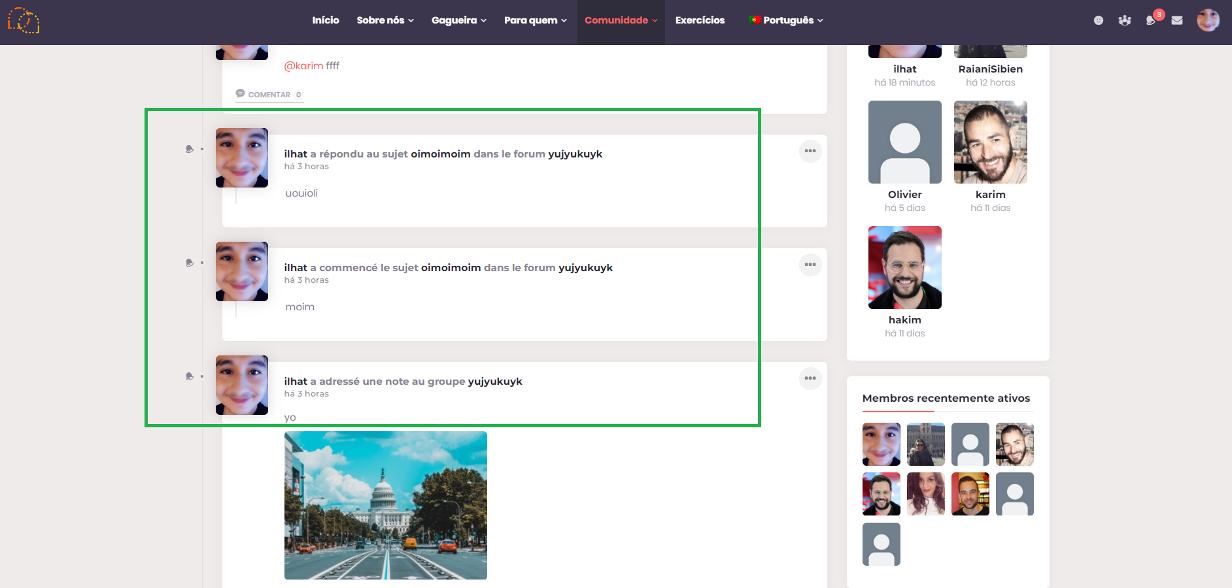1232x588 pixels.
Task: Click the 'Membros recentemente ativos' heading
Action: [946, 399]
